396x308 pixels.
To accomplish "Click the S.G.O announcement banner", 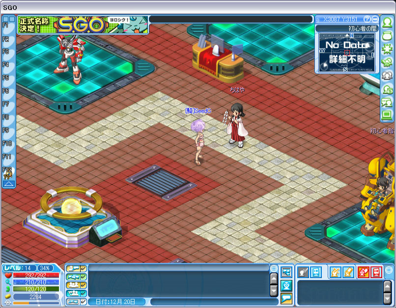I will pos(83,25).
